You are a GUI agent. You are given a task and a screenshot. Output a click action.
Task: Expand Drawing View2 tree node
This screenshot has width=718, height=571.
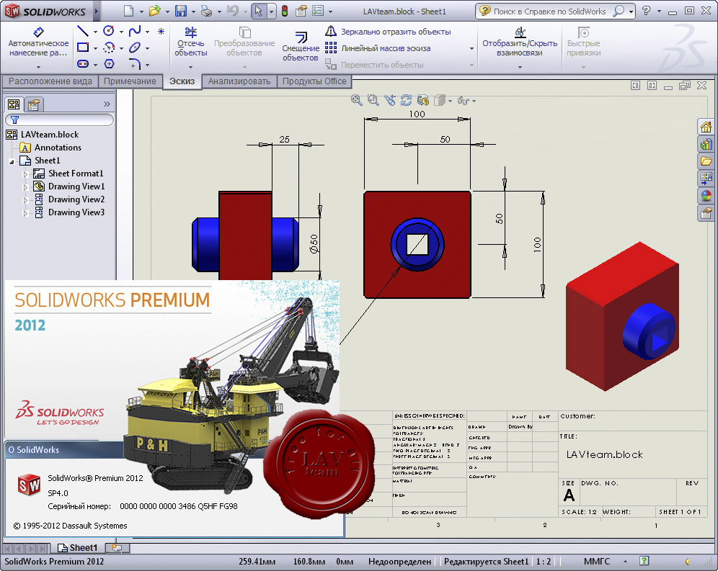26,200
